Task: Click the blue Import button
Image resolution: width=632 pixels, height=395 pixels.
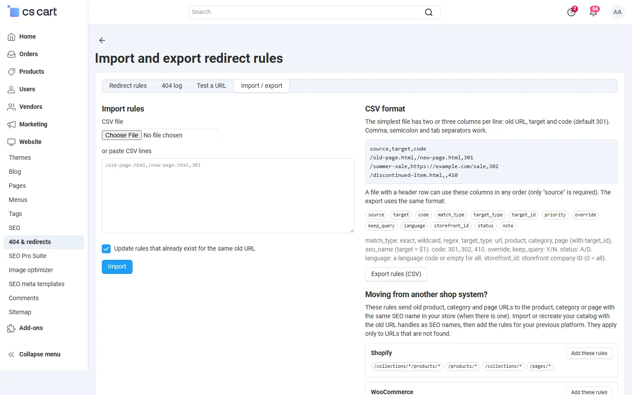Action: point(117,267)
